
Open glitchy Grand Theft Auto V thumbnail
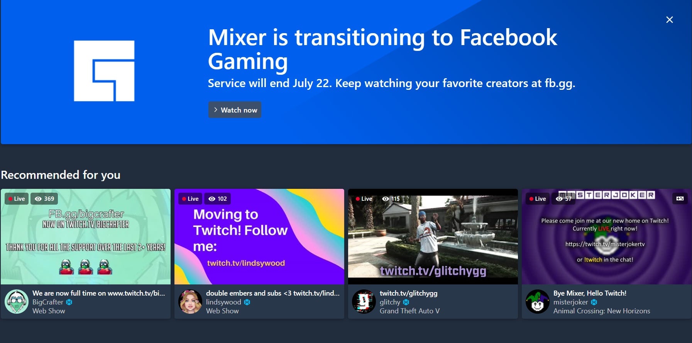pos(433,237)
